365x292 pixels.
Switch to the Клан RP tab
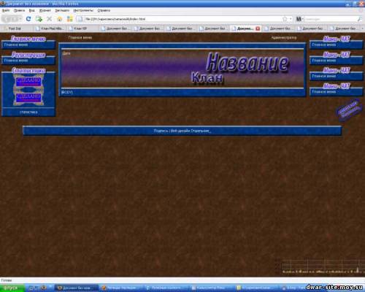pyautogui.click(x=82, y=28)
